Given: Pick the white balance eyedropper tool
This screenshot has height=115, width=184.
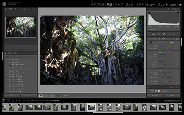Looking at the screenshot, I should click(150, 43).
